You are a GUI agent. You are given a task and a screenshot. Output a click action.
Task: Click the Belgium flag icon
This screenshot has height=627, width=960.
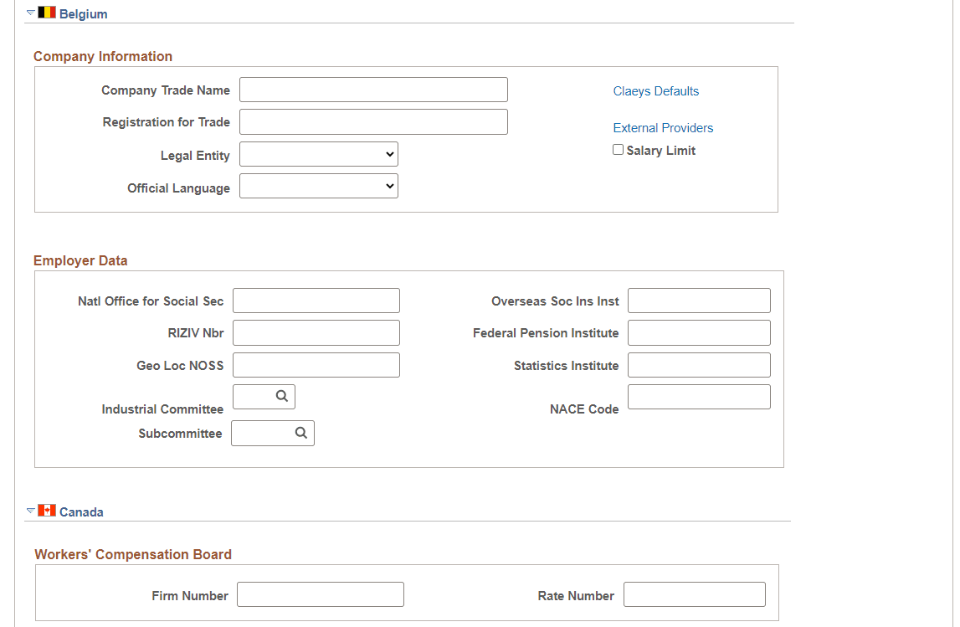[48, 12]
